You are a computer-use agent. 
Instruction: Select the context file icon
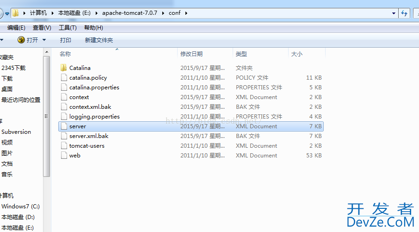64,97
